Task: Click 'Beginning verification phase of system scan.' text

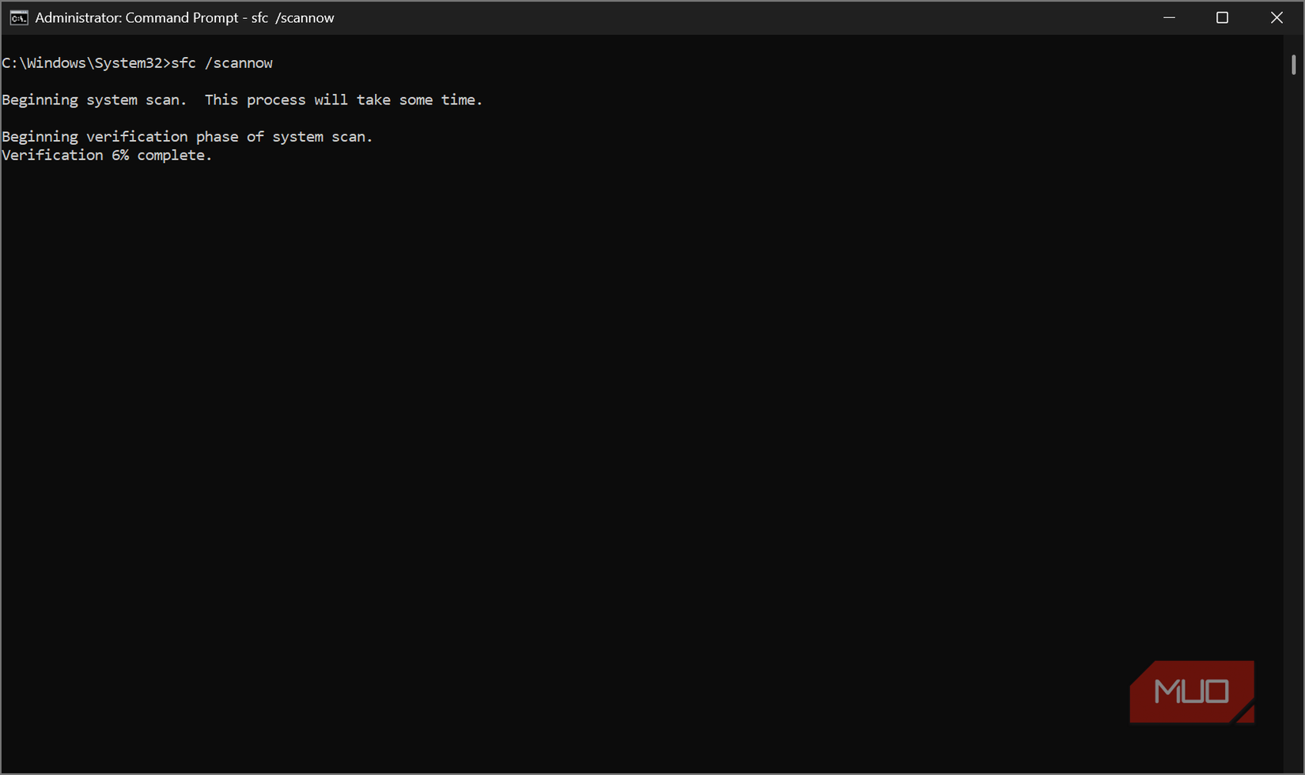Action: pyautogui.click(x=187, y=137)
